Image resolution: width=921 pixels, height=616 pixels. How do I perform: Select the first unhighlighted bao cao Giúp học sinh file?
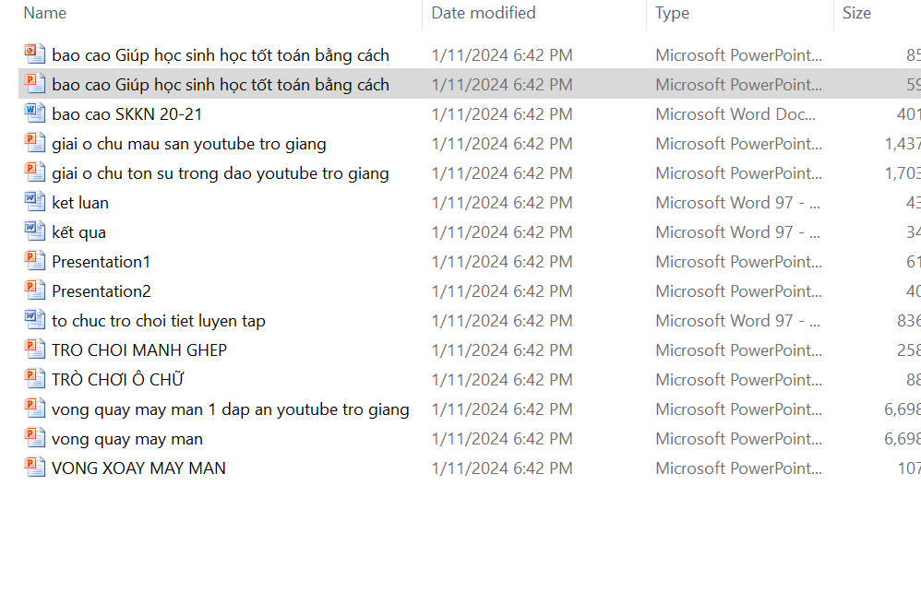click(x=221, y=55)
